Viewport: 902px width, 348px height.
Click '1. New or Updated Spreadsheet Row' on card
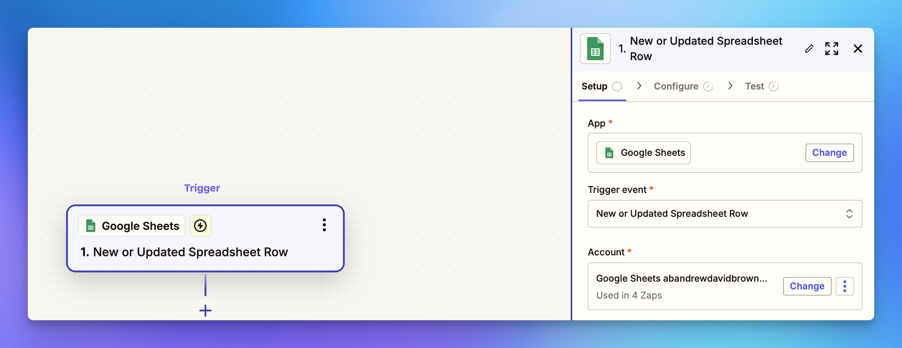[x=184, y=252]
